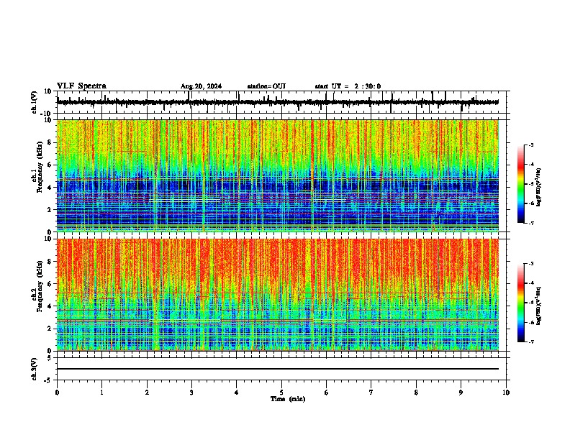Click the ch.1 PSD color scale bar
The height and width of the screenshot is (440, 570).
(520, 183)
